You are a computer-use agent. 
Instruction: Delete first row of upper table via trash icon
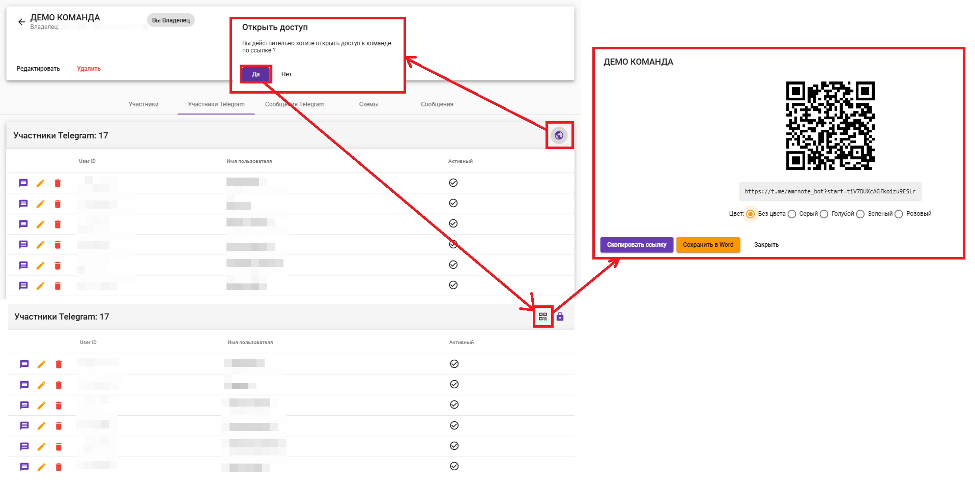coord(58,183)
